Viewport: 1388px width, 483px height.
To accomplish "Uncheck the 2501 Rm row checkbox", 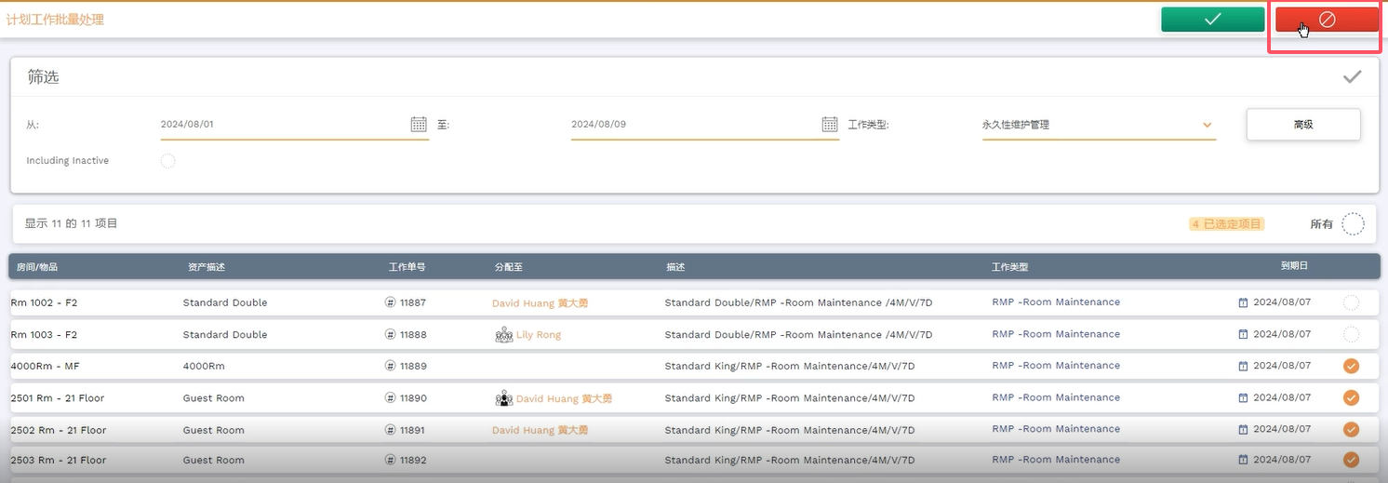I will pos(1351,397).
